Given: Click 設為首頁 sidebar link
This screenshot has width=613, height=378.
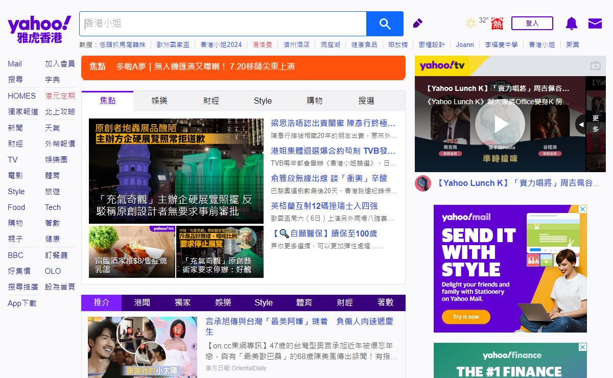Looking at the screenshot, I should click(60, 287).
